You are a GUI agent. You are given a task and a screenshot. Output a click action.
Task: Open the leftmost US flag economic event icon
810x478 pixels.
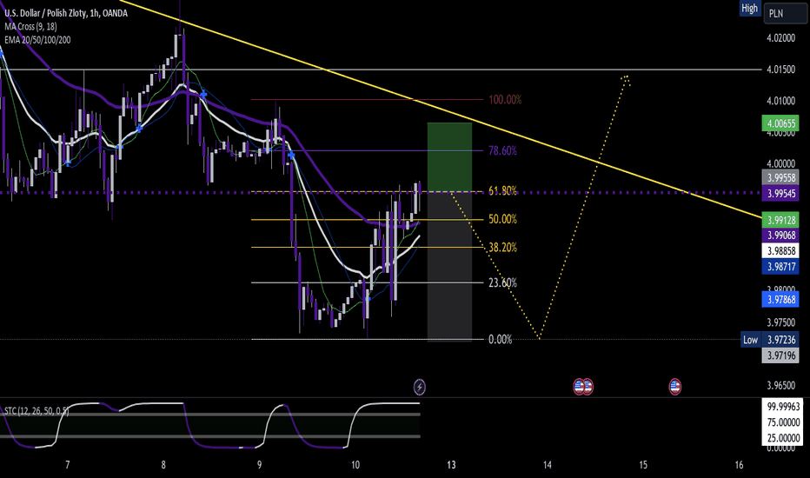pyautogui.click(x=579, y=386)
